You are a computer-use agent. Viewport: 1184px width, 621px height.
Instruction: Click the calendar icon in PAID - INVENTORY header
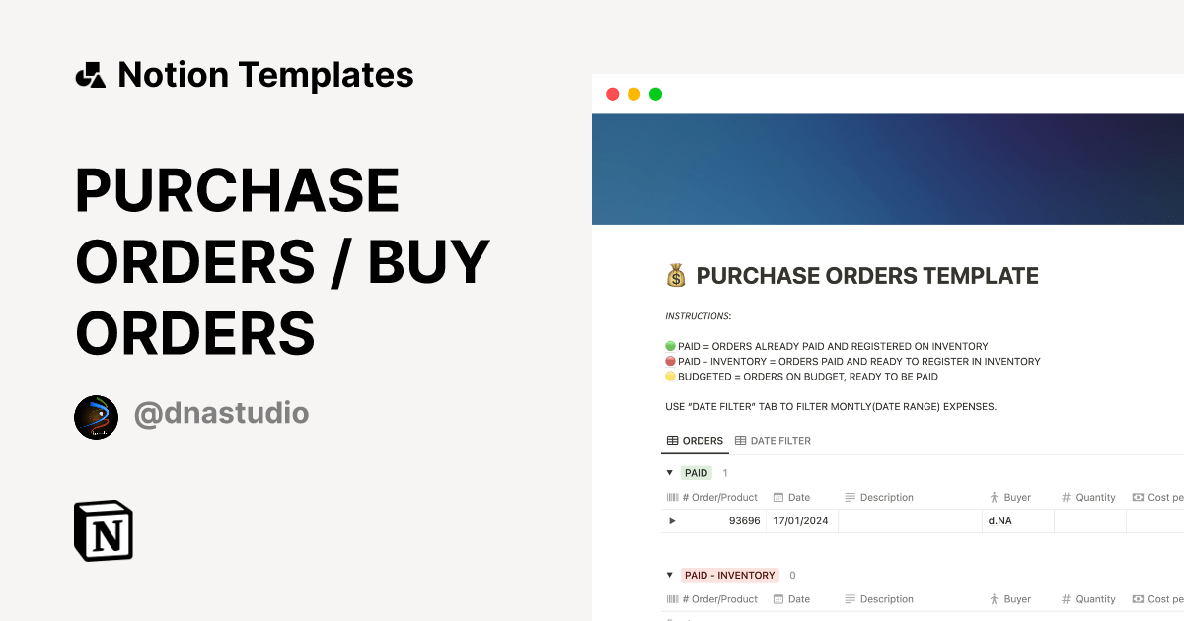point(777,599)
